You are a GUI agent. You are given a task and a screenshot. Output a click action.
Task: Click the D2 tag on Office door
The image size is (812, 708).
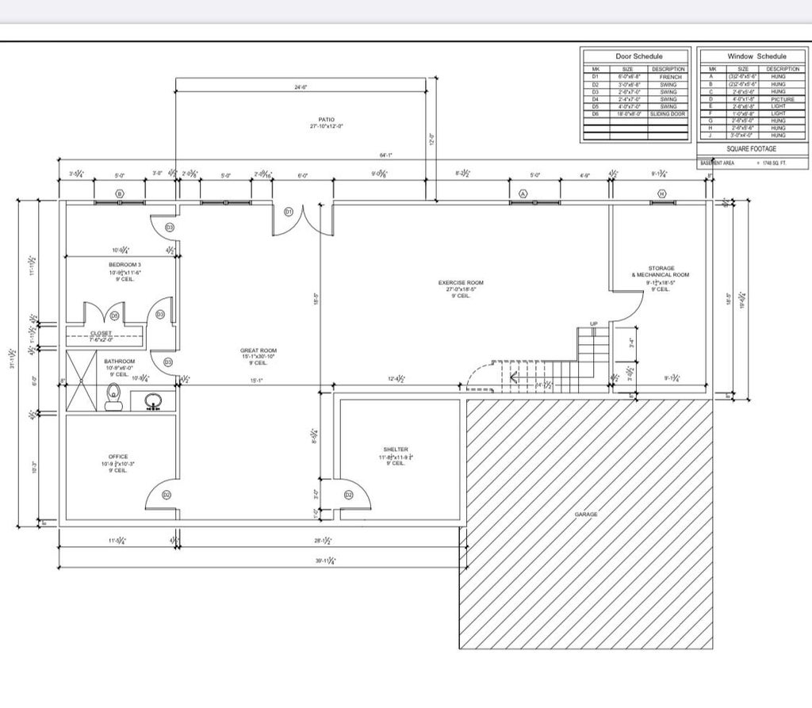pyautogui.click(x=167, y=496)
